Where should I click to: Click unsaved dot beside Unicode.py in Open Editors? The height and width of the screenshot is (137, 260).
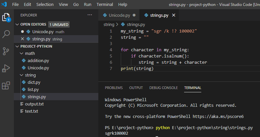22,32
